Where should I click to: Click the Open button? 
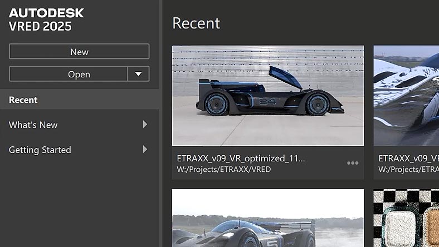69,74
